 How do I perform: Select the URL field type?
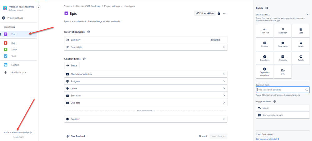click(283, 72)
